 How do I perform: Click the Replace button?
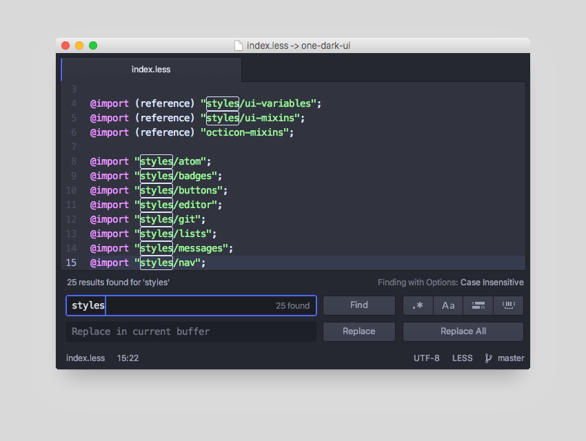coord(358,331)
